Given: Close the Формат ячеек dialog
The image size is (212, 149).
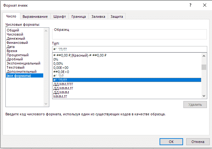Looking at the screenshot, I should pyautogui.click(x=204, y=5).
